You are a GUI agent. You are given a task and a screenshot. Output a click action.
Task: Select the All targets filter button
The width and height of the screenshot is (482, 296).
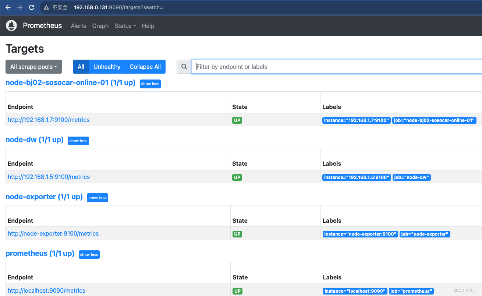click(81, 67)
